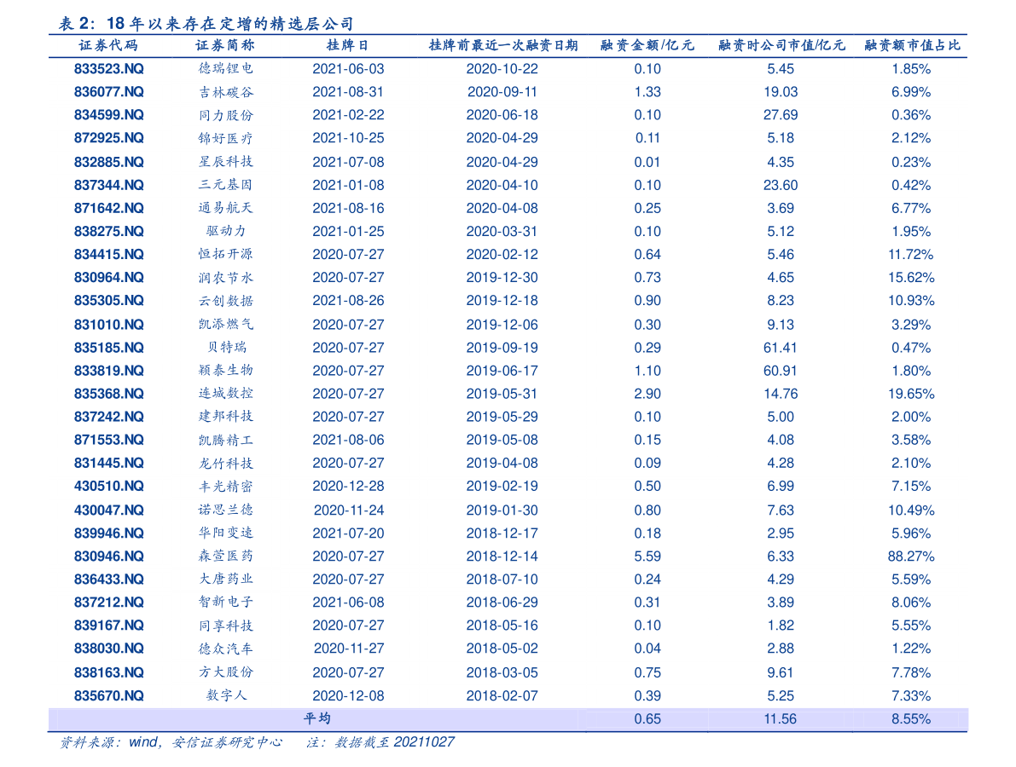The height and width of the screenshot is (767, 1016).
Task: Select security code 839946.NQ
Action: pos(109,533)
